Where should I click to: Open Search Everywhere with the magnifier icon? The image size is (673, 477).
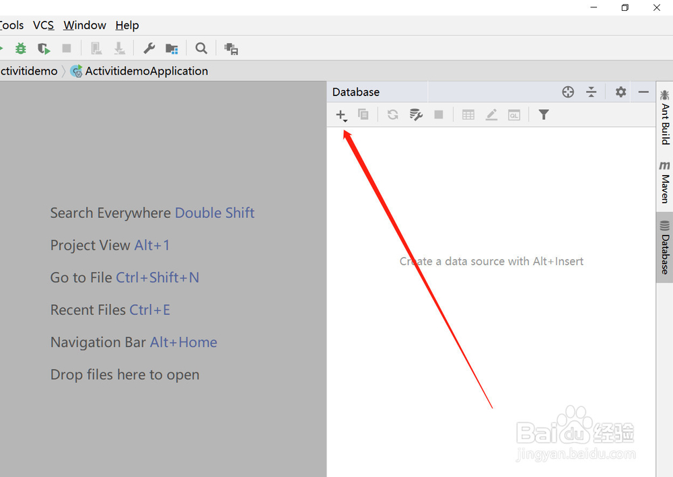pos(201,48)
